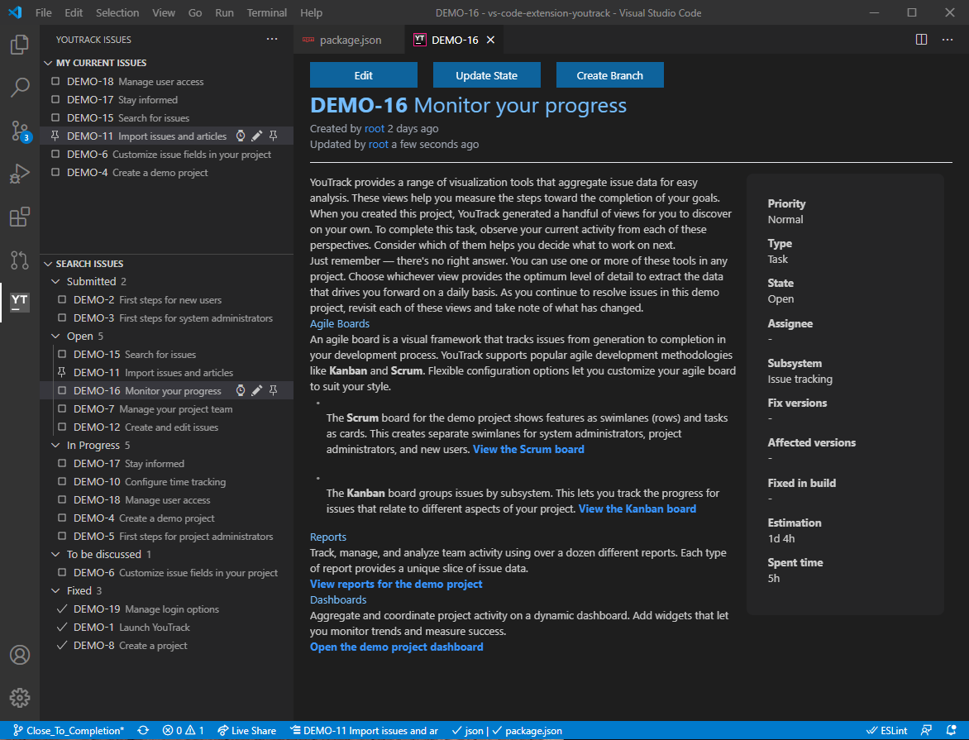Open notifications bell in status bar
The image size is (969, 740).
[952, 731]
